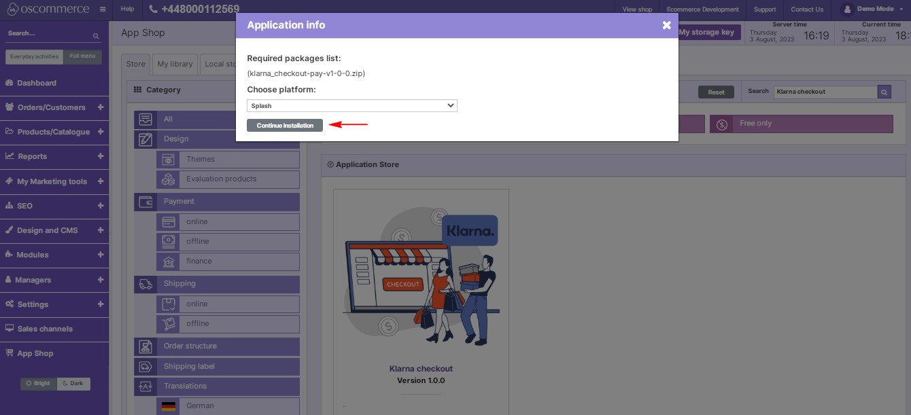Click the icon for Shipping online
Image resolution: width=911 pixels, height=415 pixels.
tap(168, 304)
